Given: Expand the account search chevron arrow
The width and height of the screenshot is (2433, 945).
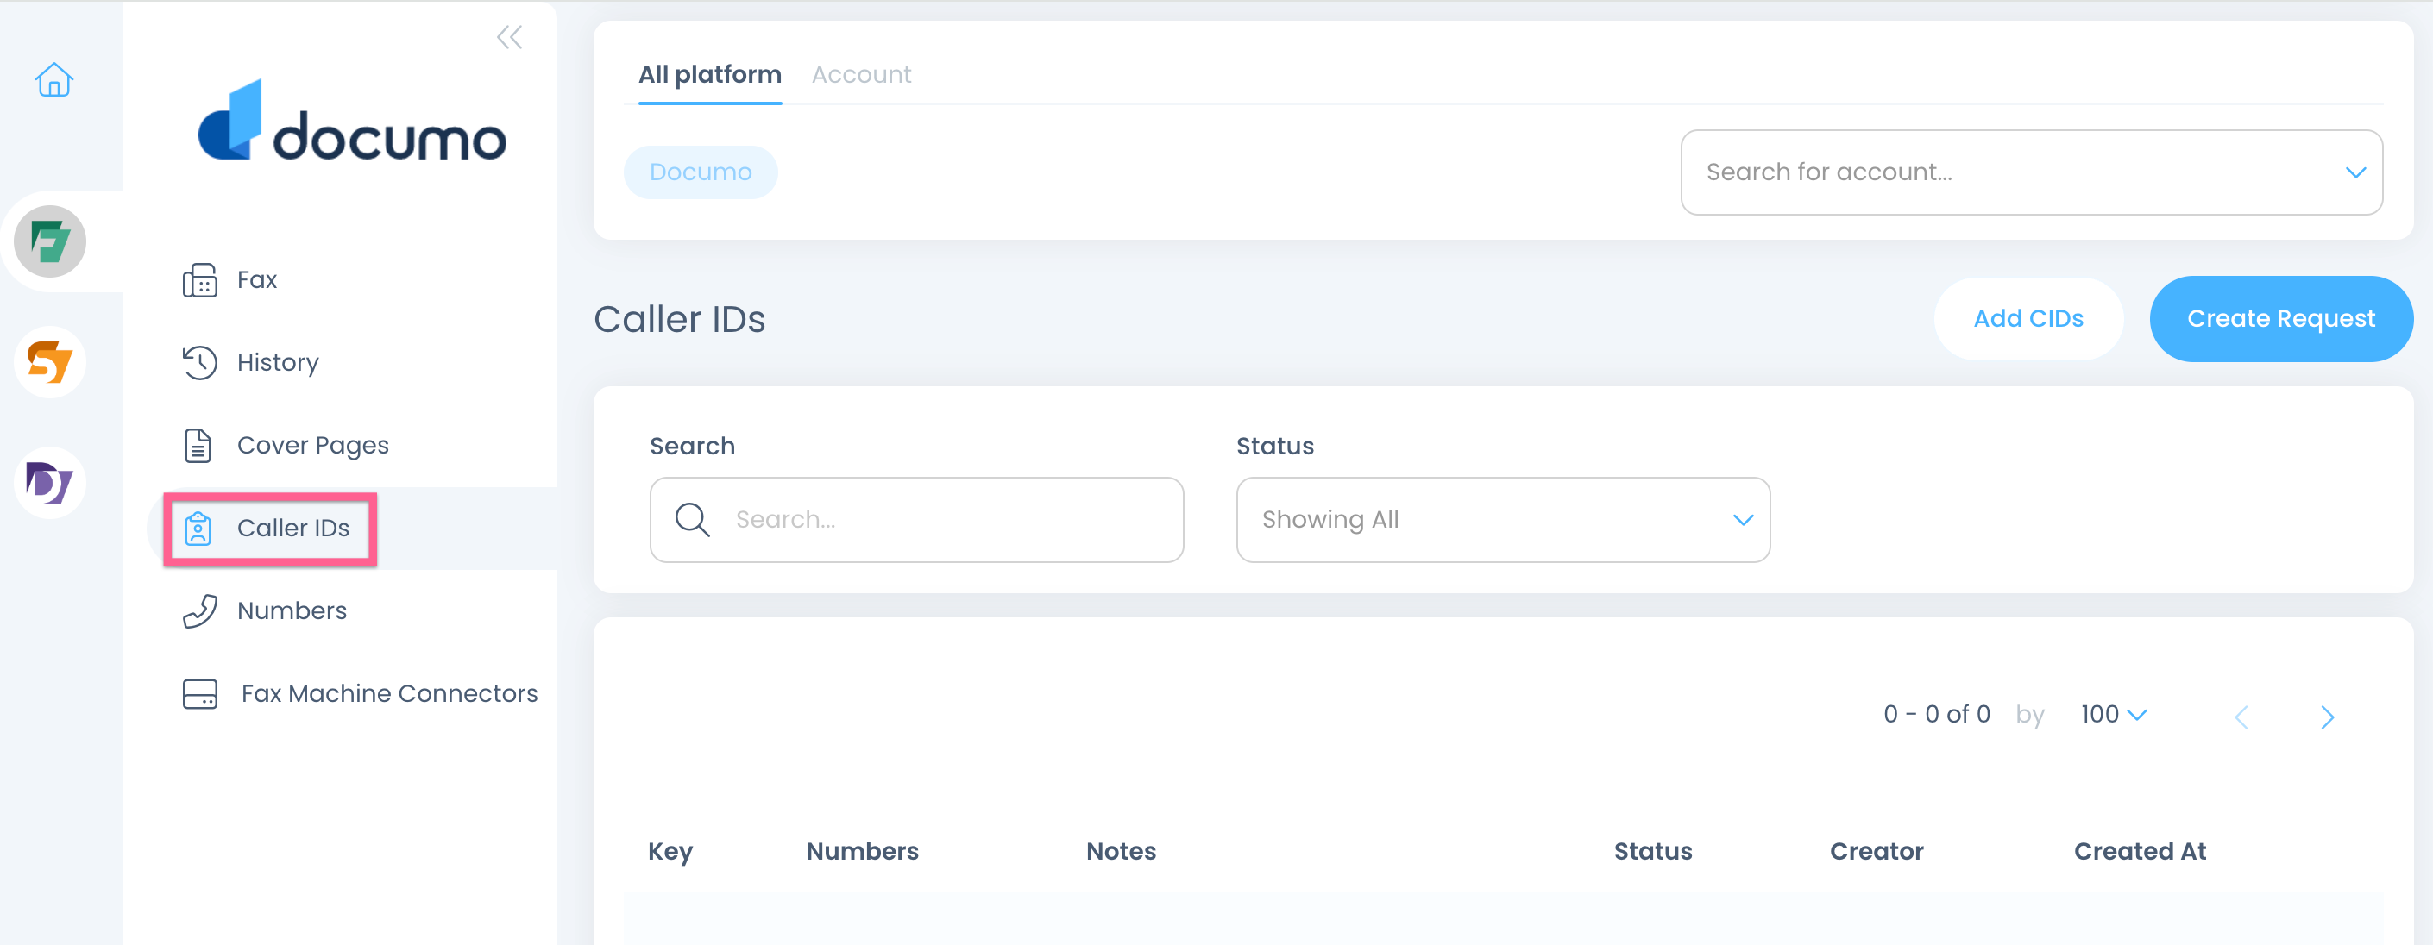Looking at the screenshot, I should (x=2355, y=172).
